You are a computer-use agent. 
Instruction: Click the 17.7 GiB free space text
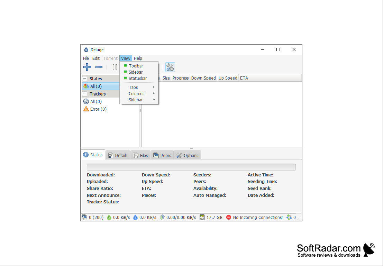point(215,217)
